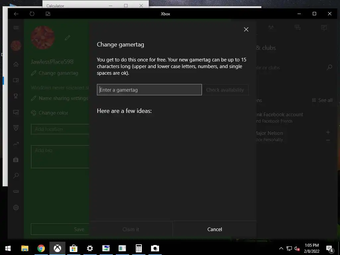
Task: Open Friends tab icon in right panel
Action: pos(271,27)
